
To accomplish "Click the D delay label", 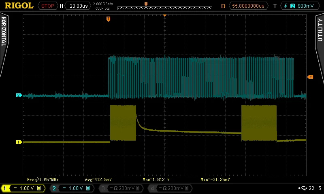I will click(x=223, y=6).
